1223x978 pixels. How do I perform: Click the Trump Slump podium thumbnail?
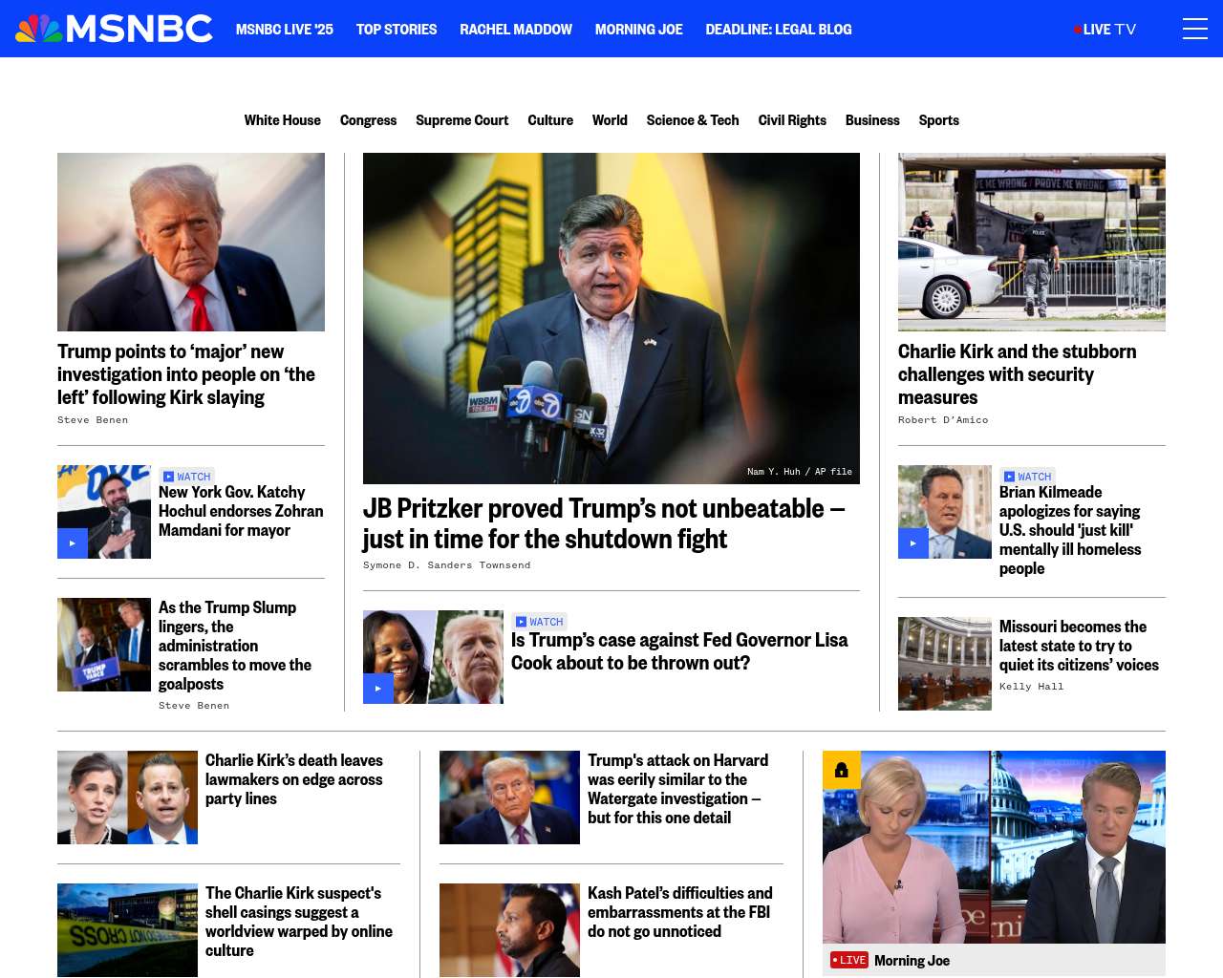tap(104, 645)
